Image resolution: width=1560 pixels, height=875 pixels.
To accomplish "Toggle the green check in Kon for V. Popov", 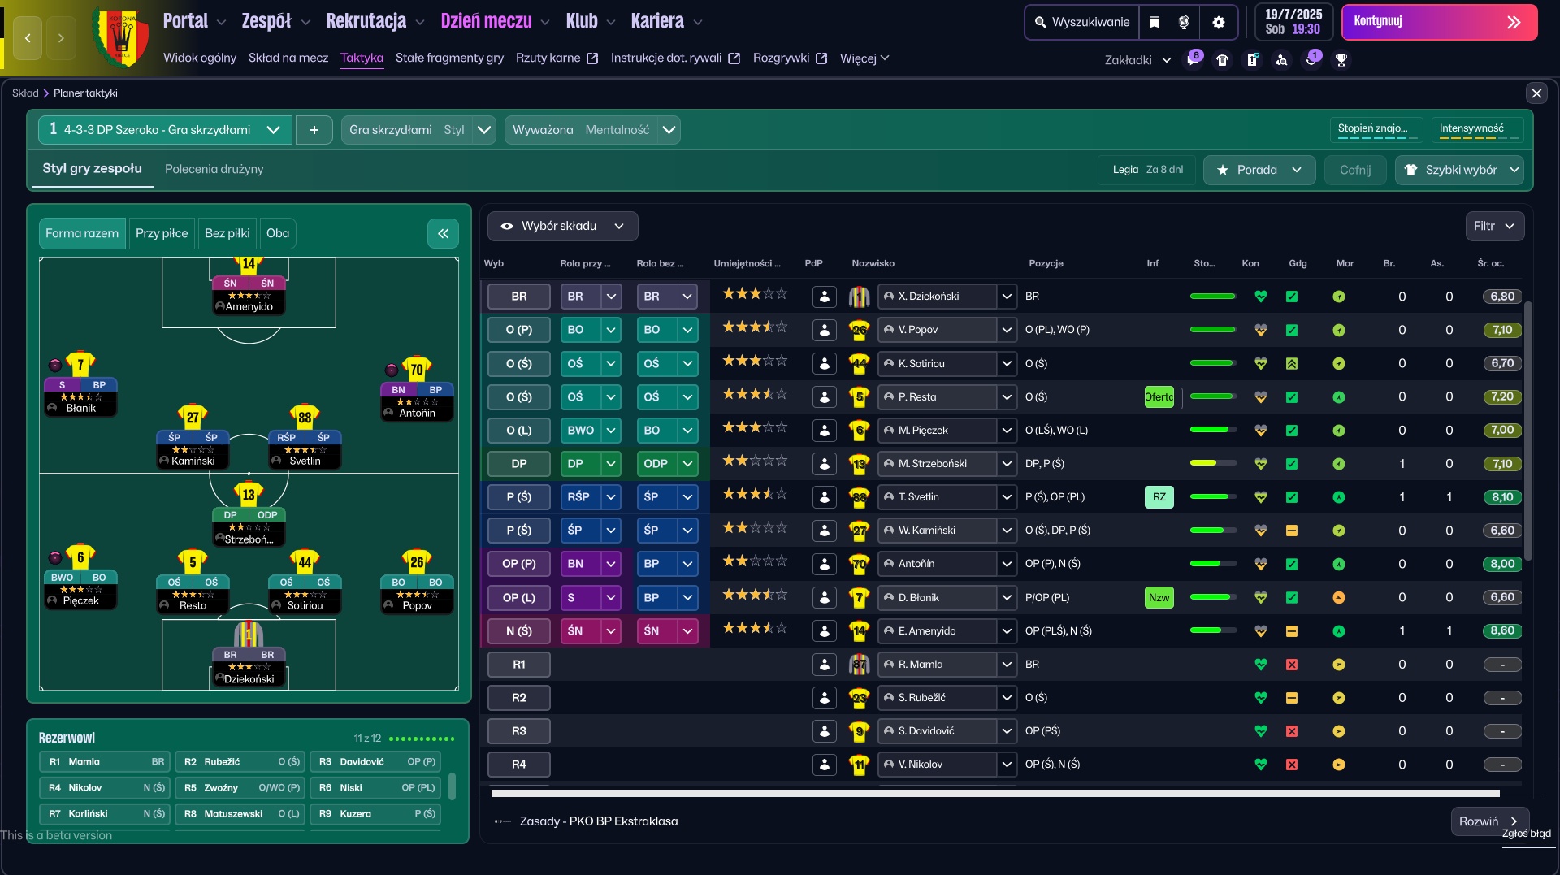I will [1293, 330].
